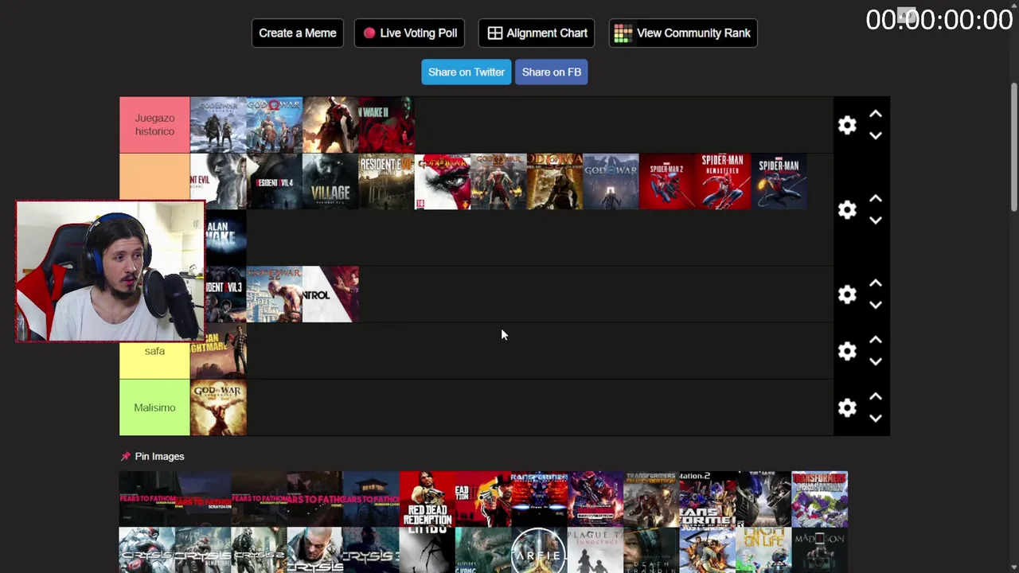This screenshot has width=1019, height=573.
Task: Select the dark Resident Evil 4 cover
Action: 275,181
